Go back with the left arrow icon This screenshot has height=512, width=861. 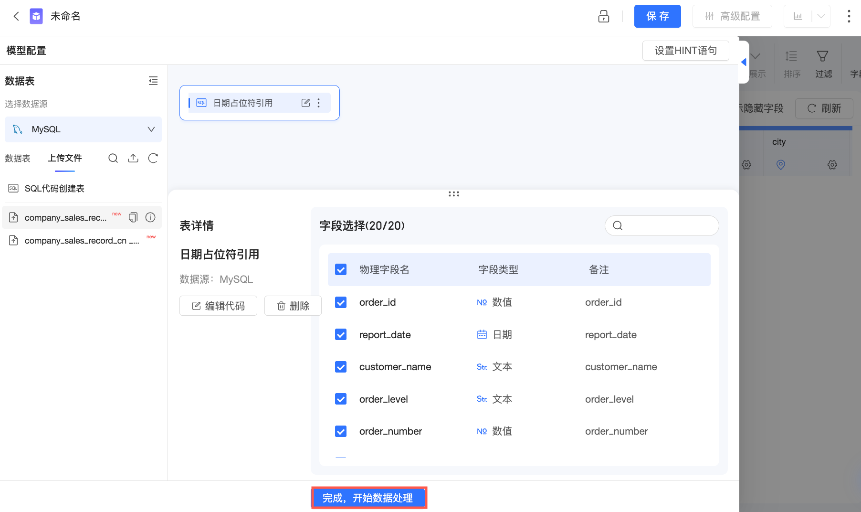click(16, 16)
